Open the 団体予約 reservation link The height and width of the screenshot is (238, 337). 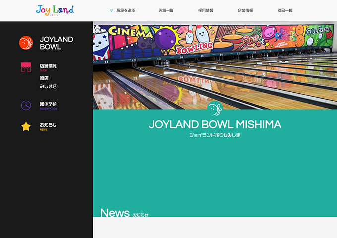(x=49, y=105)
